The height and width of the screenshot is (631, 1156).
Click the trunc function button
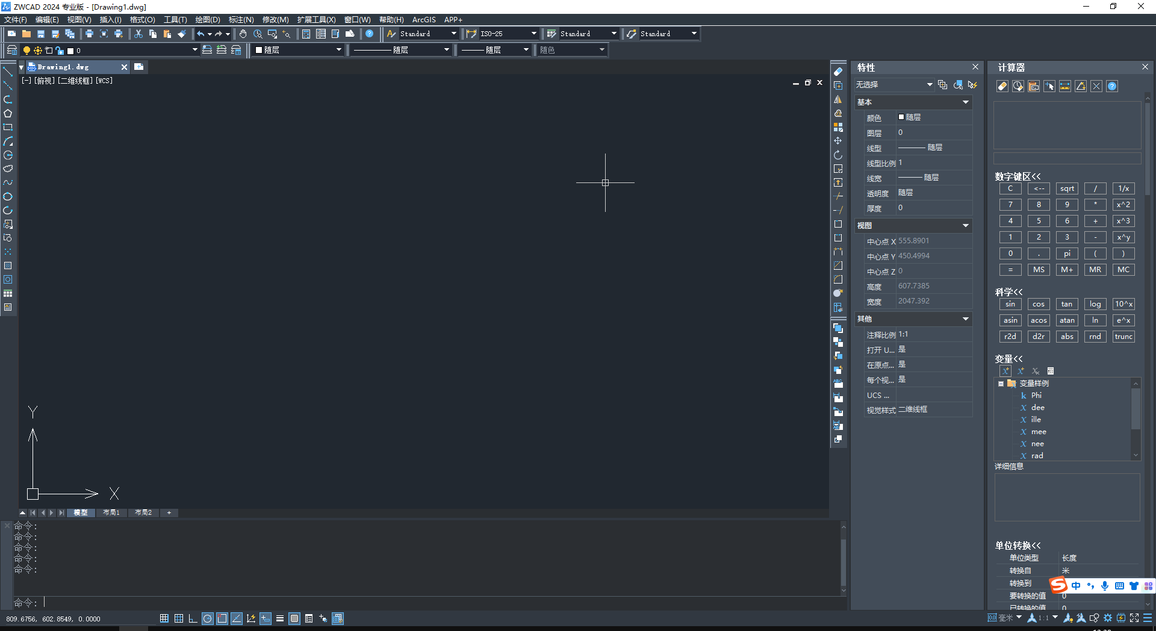click(1123, 337)
